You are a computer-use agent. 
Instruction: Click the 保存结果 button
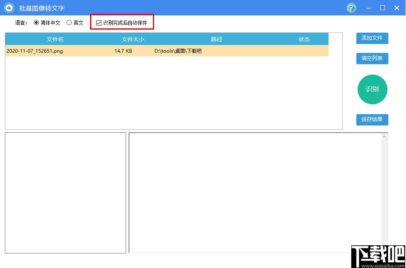(x=372, y=120)
